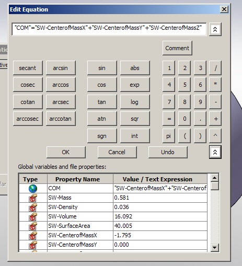The height and width of the screenshot is (266, 242).
Task: Click the globe icon in the COM row
Action: point(33,189)
